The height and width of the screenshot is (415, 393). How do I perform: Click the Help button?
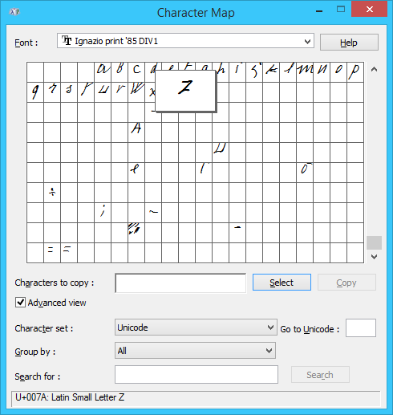(x=349, y=43)
